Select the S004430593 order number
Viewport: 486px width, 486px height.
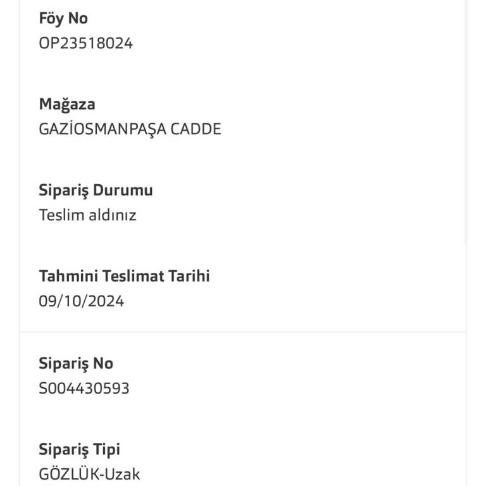click(x=84, y=388)
